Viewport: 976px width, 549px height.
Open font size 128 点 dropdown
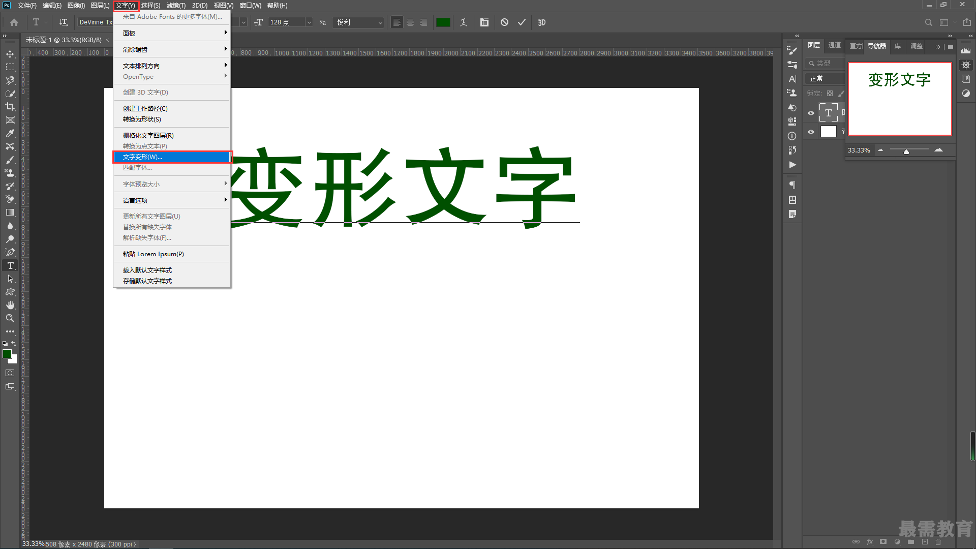(309, 22)
